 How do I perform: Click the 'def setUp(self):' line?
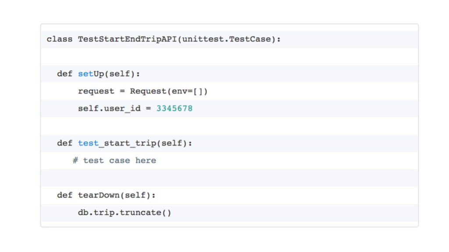pos(99,74)
